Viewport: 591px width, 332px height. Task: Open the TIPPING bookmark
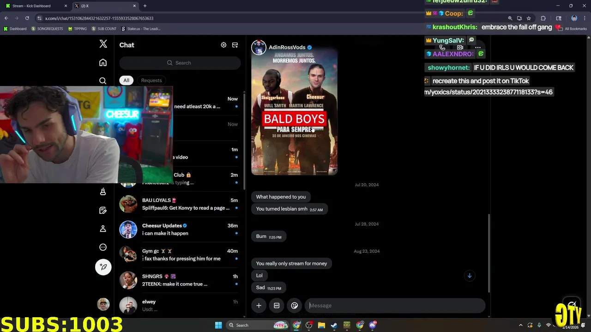[x=77, y=29]
